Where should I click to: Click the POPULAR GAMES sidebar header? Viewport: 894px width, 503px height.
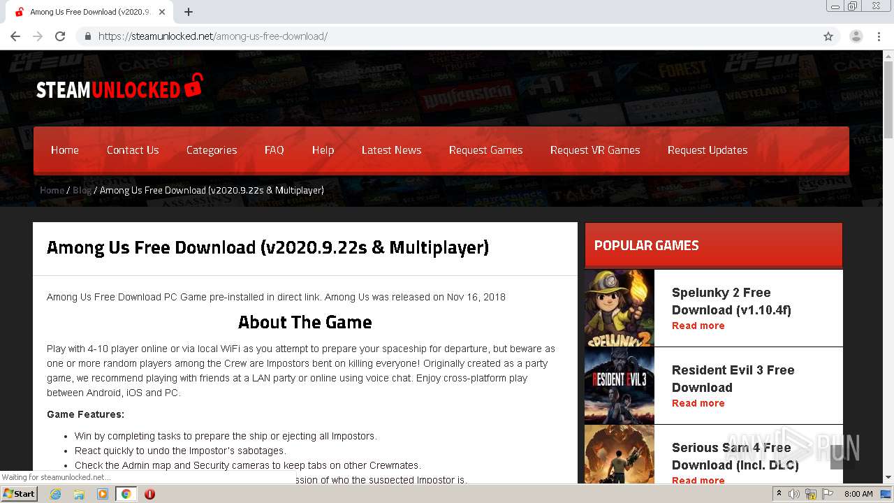(x=646, y=245)
